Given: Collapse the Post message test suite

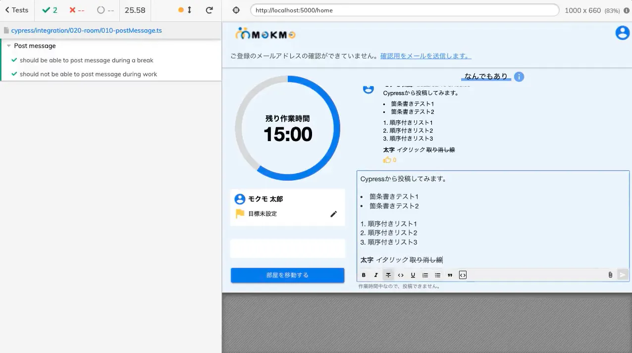Looking at the screenshot, I should click(x=9, y=46).
